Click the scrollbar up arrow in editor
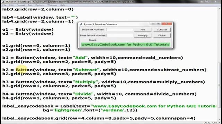This screenshot has width=222, height=124. coord(219,8)
